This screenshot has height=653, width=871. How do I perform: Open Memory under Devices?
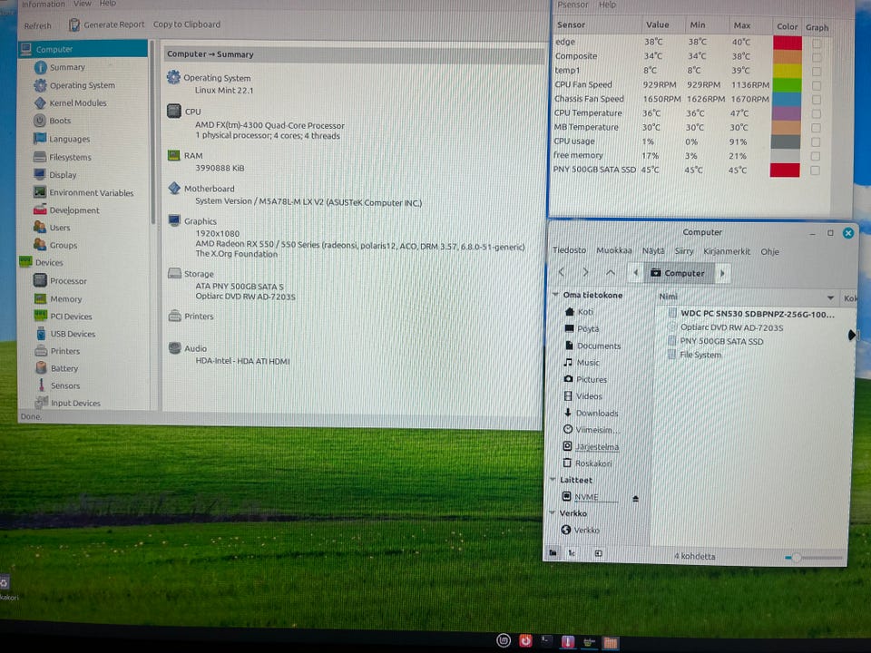click(x=66, y=298)
